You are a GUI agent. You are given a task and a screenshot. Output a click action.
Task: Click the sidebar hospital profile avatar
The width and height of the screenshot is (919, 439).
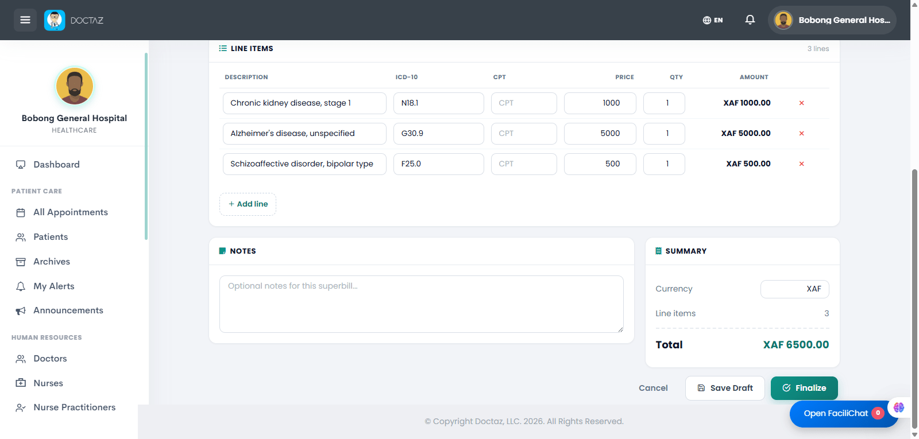click(x=75, y=86)
